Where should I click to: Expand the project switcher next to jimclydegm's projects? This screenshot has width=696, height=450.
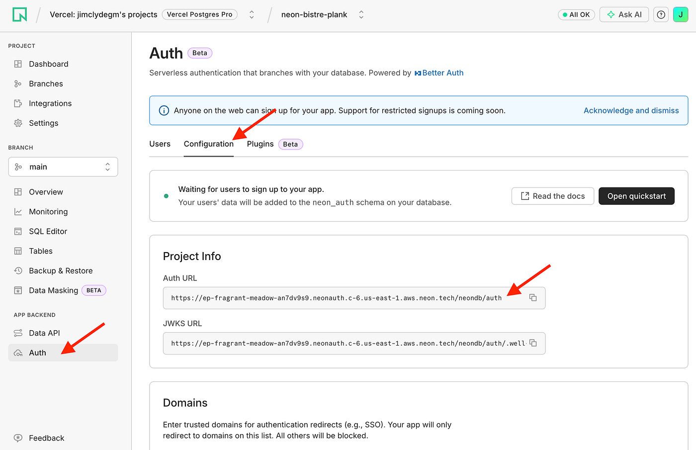[252, 14]
